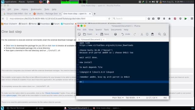Viewport: 195px width, 110px height.
Task: Select the Unsaved Document 1 tab
Action: [x=91, y=39]
